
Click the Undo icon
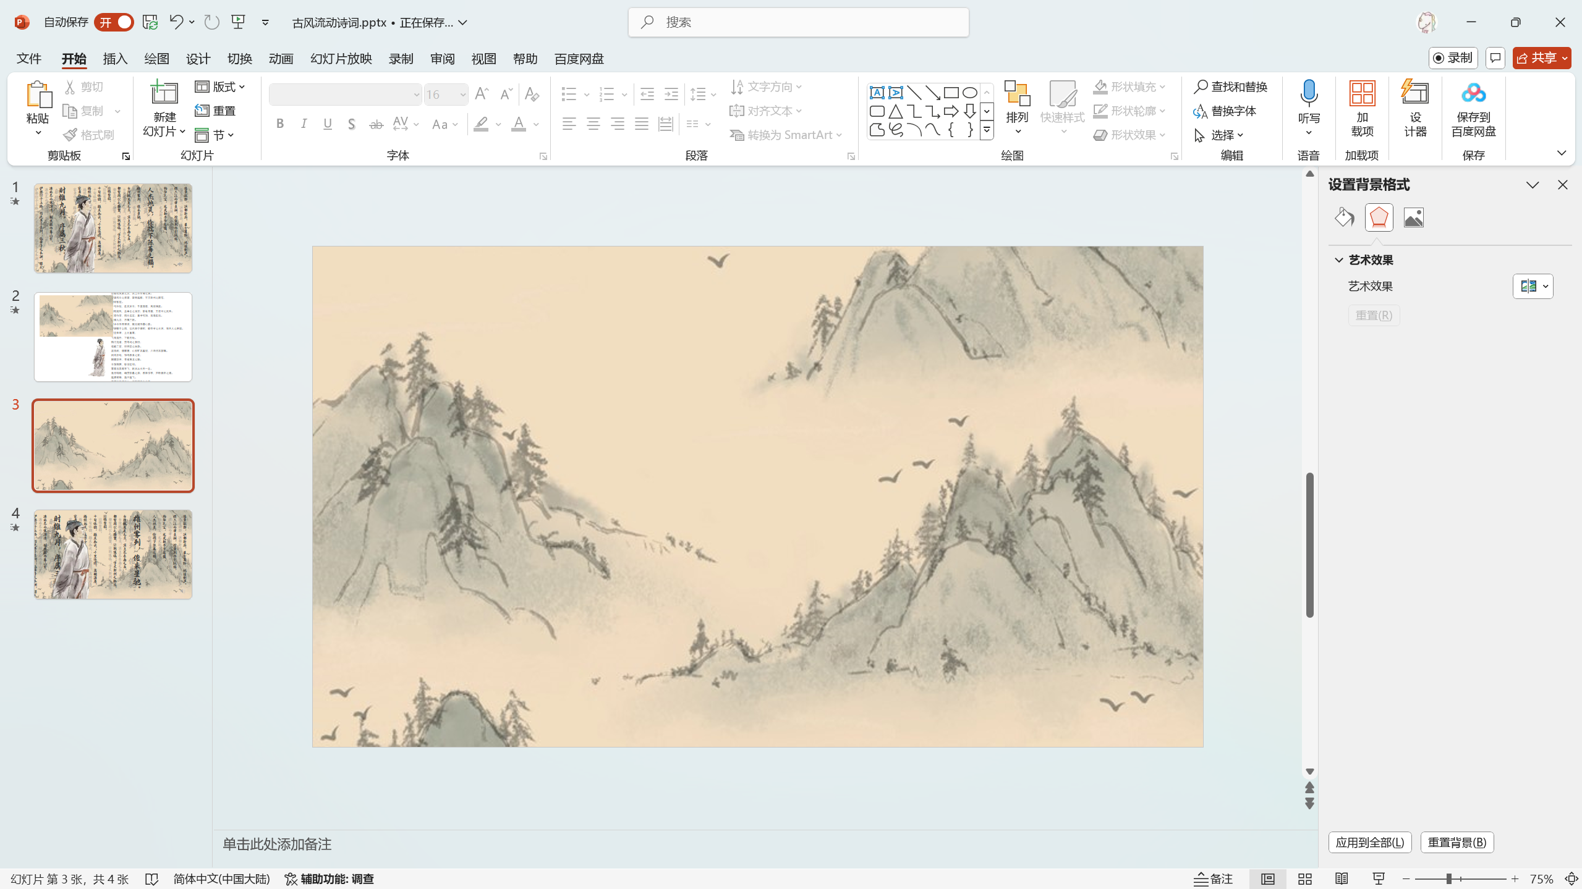(x=176, y=22)
